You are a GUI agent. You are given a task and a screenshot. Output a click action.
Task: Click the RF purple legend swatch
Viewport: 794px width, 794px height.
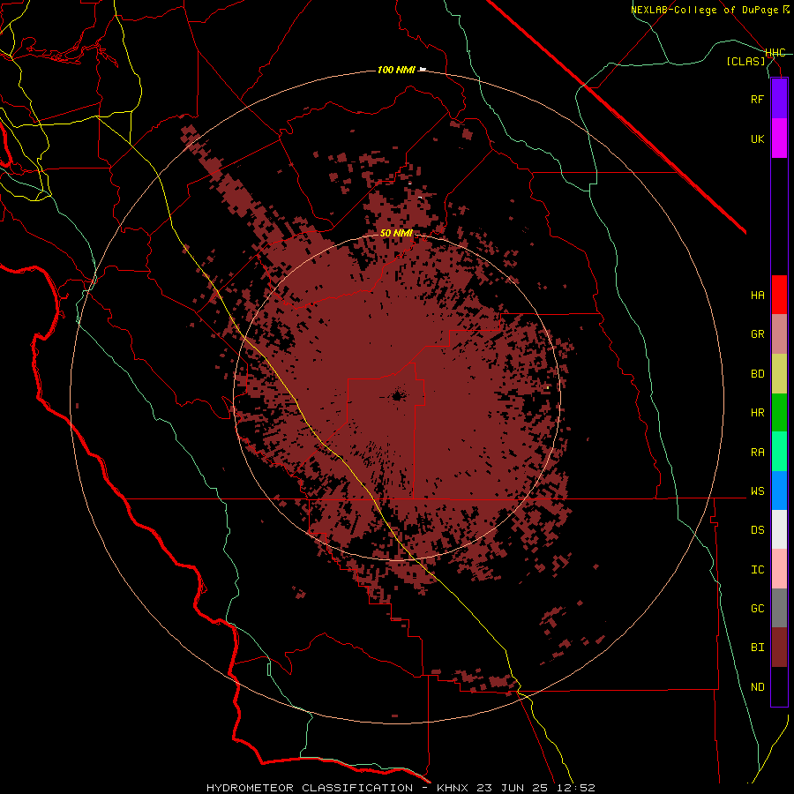(779, 99)
